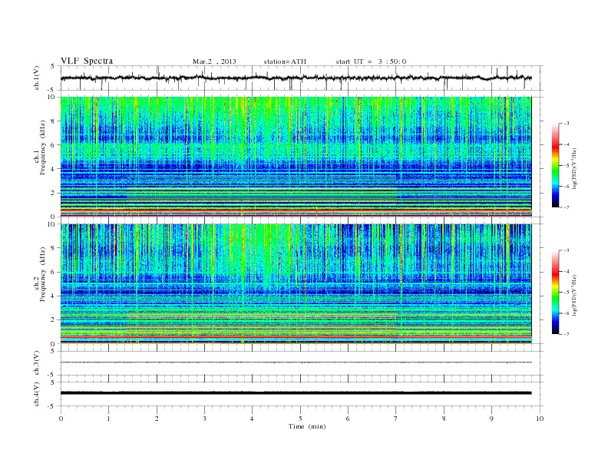
Task: Click the lower color bar "-5" tick label
Action: point(566,293)
